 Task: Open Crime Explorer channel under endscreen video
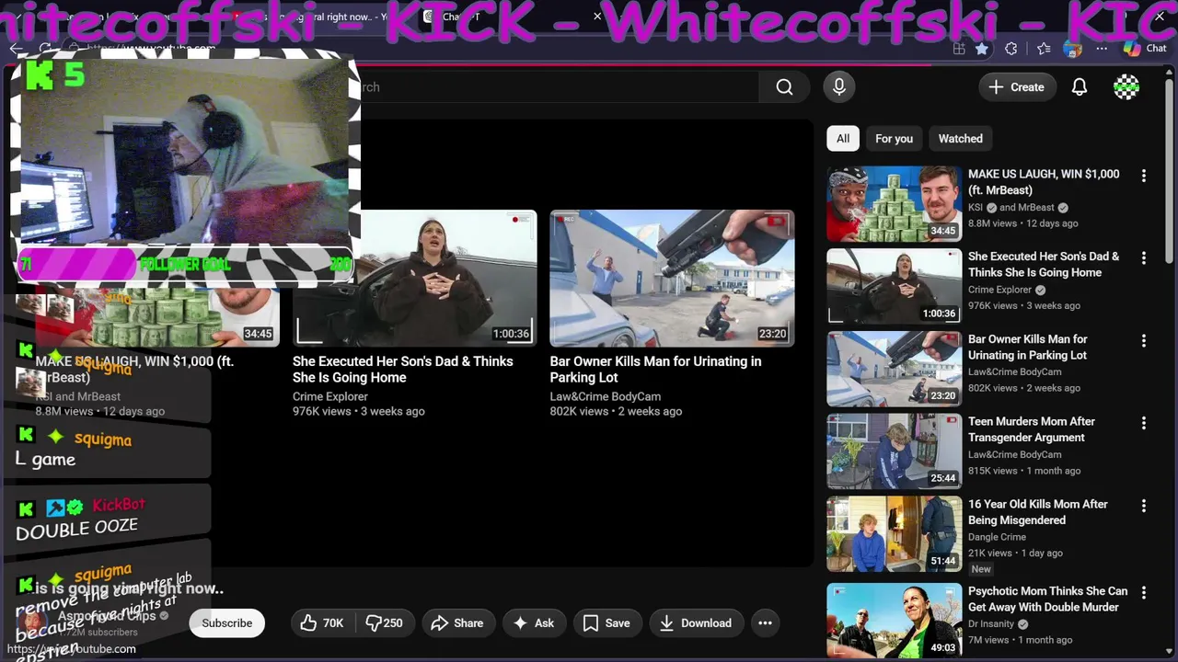(330, 396)
